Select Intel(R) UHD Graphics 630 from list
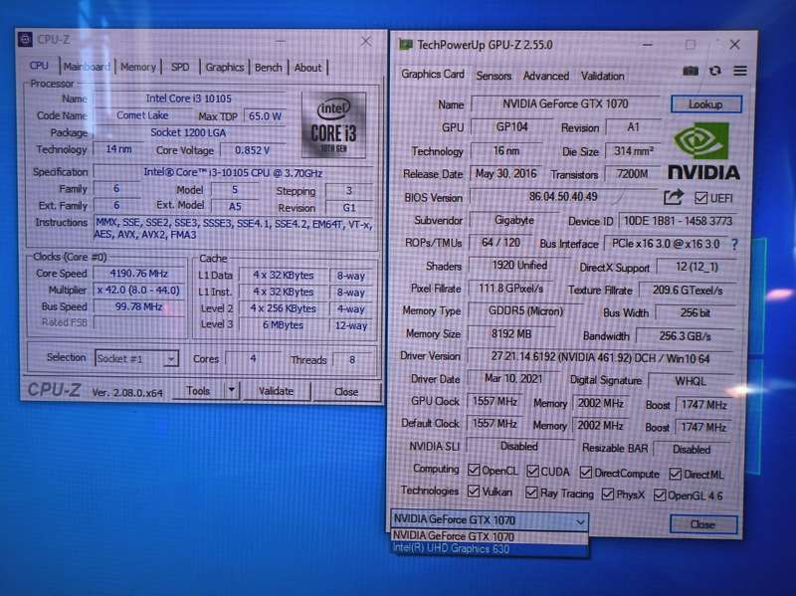Image resolution: width=796 pixels, height=596 pixels. 490,549
